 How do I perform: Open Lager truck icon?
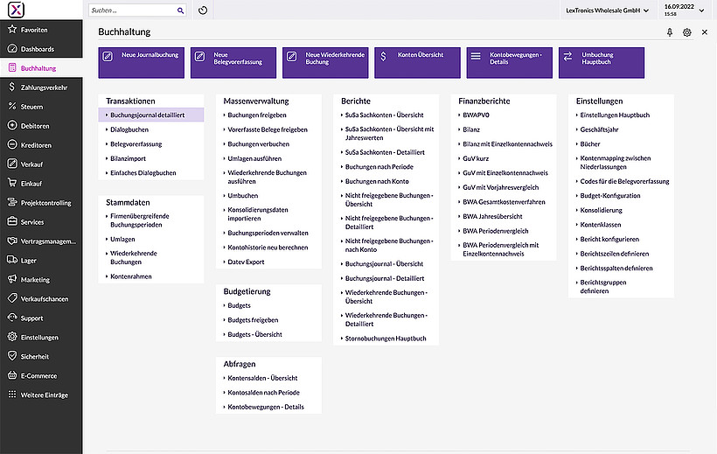click(x=12, y=260)
